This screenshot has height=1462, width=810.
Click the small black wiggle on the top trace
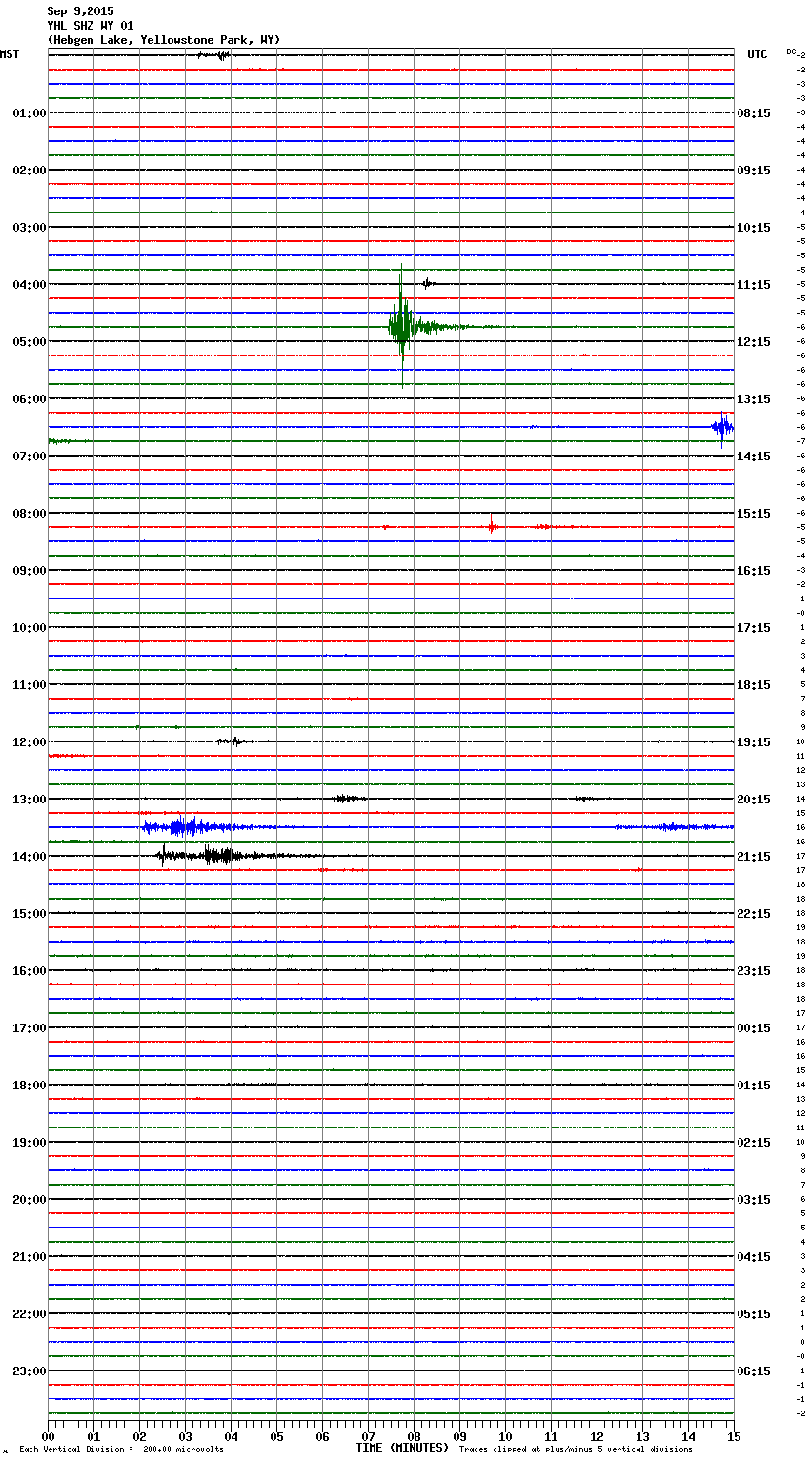[215, 55]
